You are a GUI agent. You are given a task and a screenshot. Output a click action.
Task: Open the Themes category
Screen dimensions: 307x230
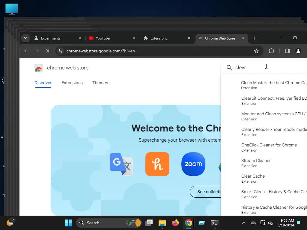(100, 83)
